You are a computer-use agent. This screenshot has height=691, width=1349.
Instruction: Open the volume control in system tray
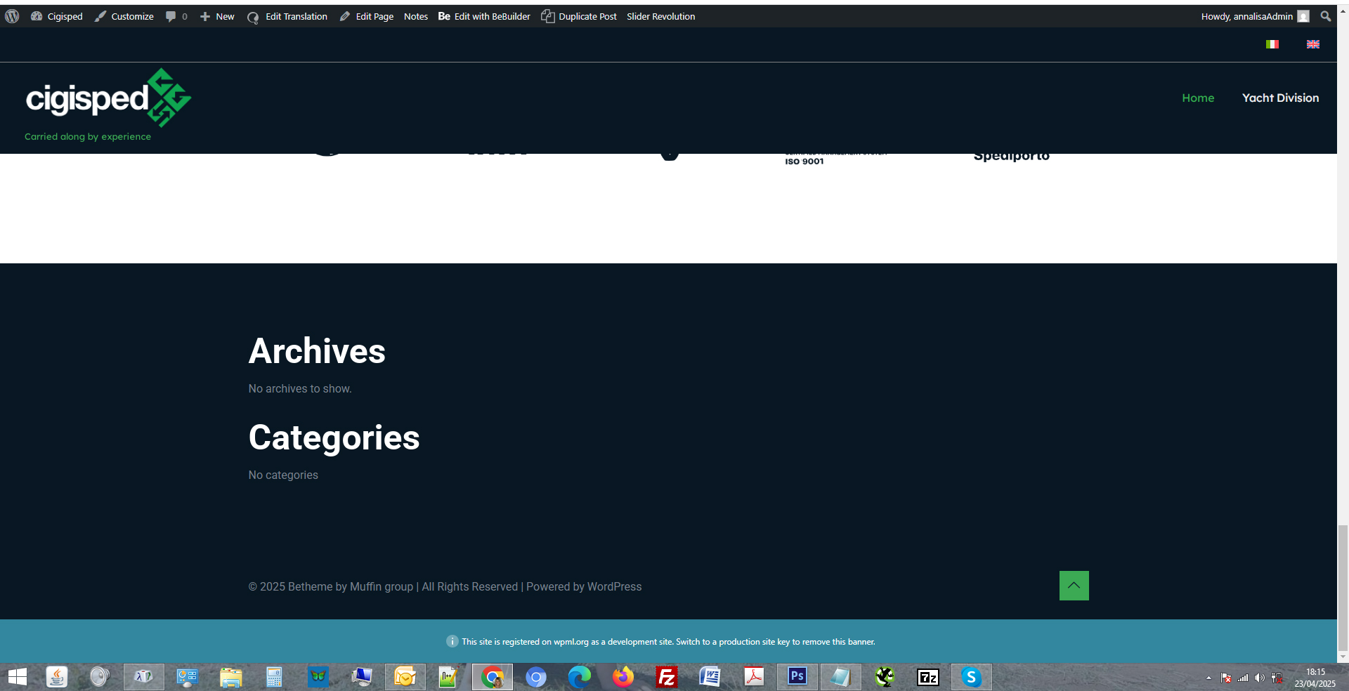pos(1260,678)
